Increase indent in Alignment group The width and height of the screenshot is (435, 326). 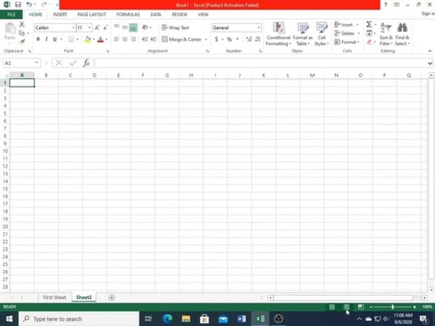pos(153,39)
